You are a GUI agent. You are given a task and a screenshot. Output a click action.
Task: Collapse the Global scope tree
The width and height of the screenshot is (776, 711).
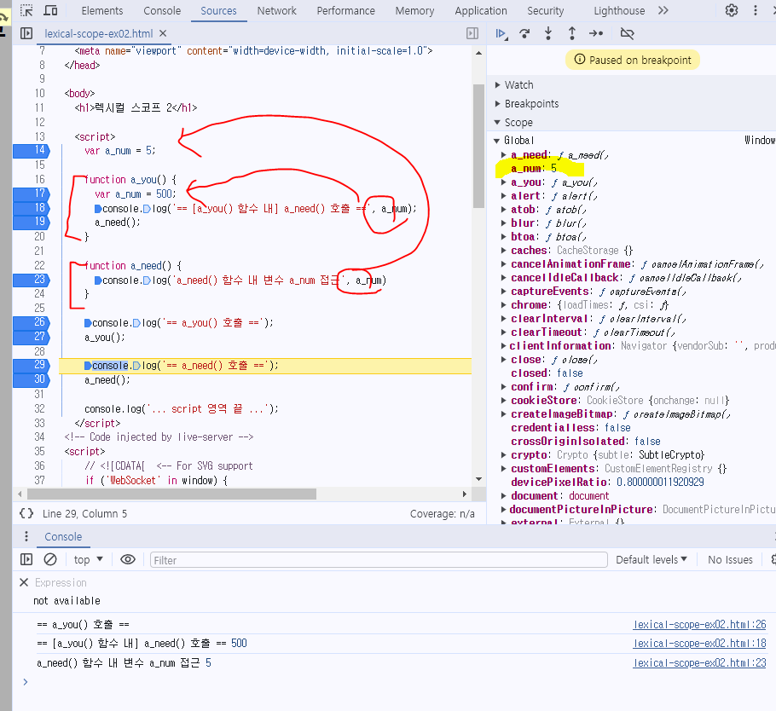[x=496, y=141]
